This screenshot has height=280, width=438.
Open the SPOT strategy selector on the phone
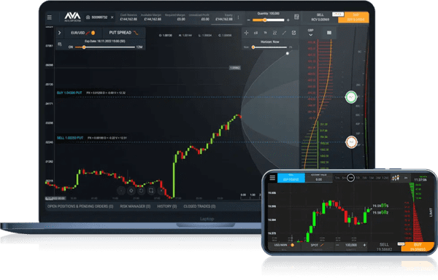(317, 246)
